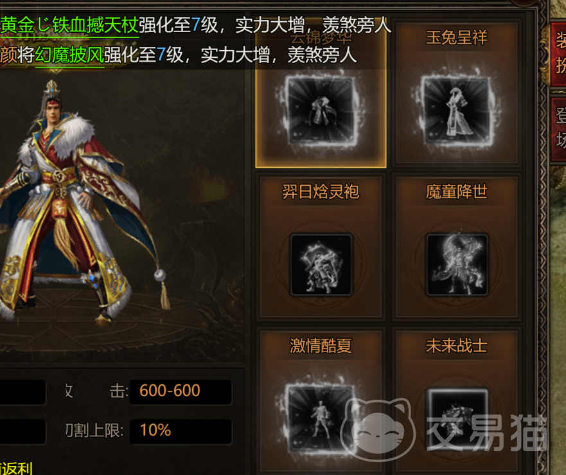Click the 返利 yellow button
The image size is (566, 475).
[16, 468]
